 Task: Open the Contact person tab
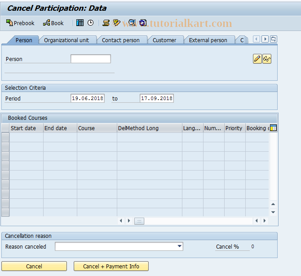click(x=121, y=40)
